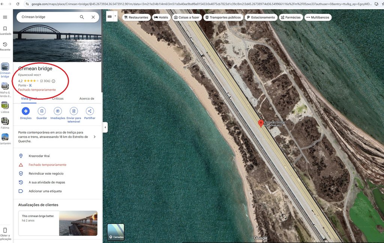This screenshot has width=384, height=243.
Task: Switch to the Críticas tab
Action: tap(58, 99)
